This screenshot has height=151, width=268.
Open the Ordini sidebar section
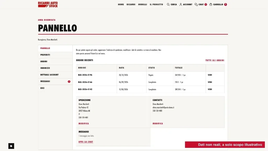point(55,61)
